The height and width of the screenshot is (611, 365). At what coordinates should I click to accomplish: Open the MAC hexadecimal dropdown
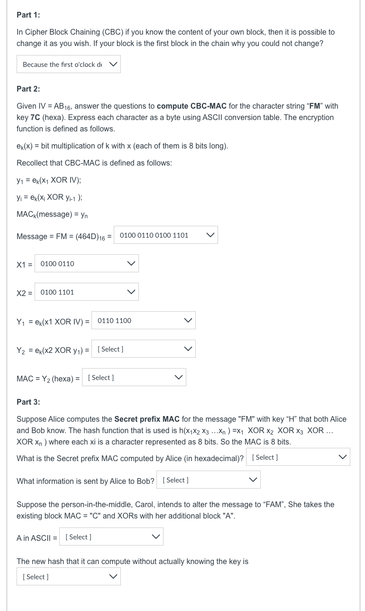[x=134, y=377]
